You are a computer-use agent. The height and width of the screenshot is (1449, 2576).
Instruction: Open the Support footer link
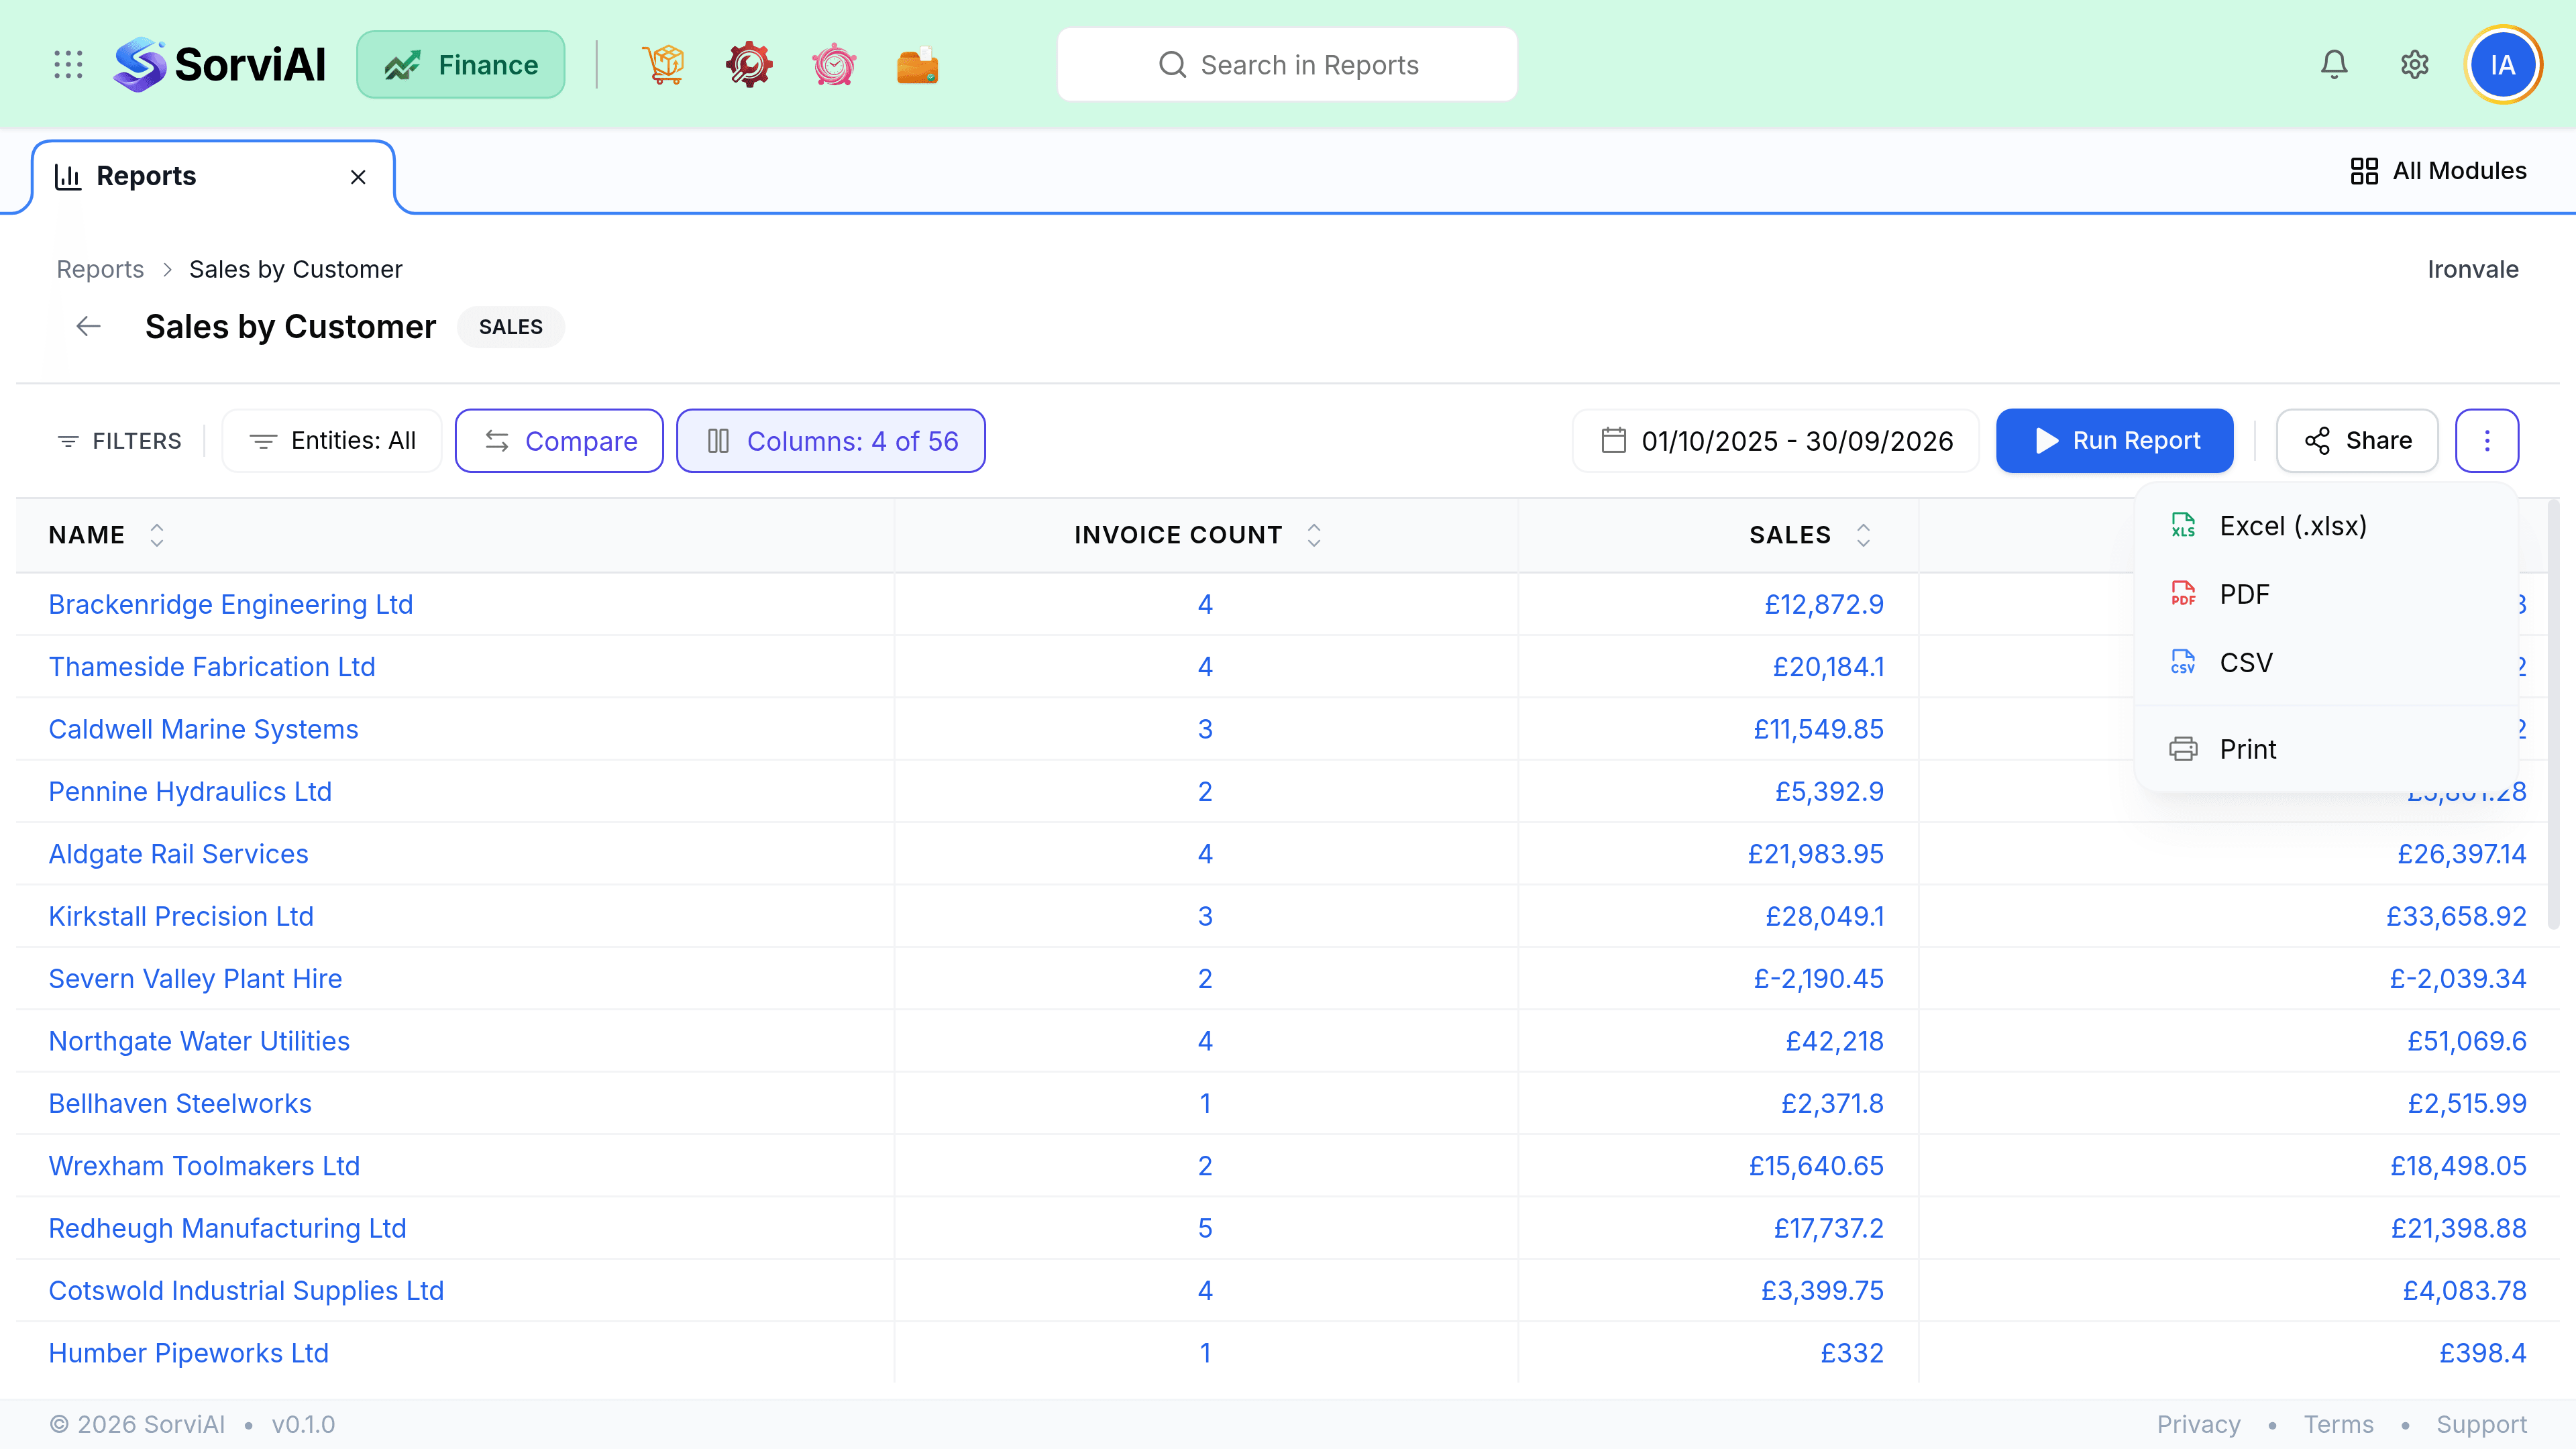click(2481, 1424)
